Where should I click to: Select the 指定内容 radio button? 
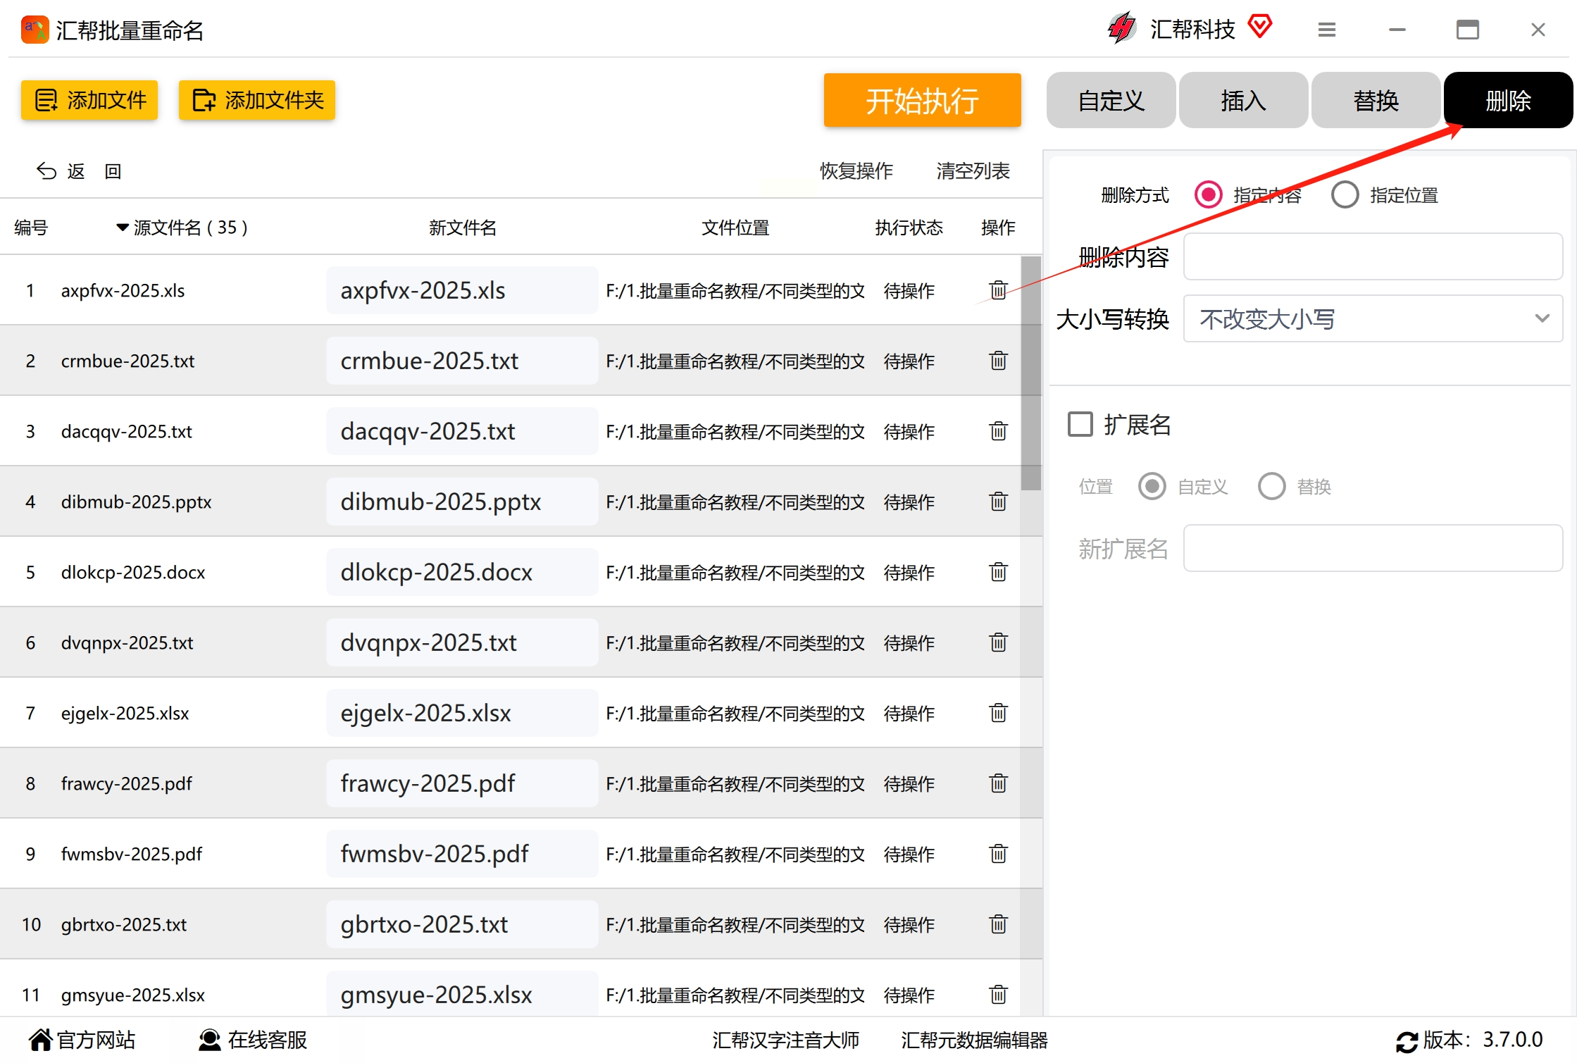tap(1209, 194)
